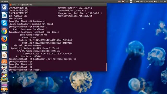Open the system session gear menu

coord(165,1)
